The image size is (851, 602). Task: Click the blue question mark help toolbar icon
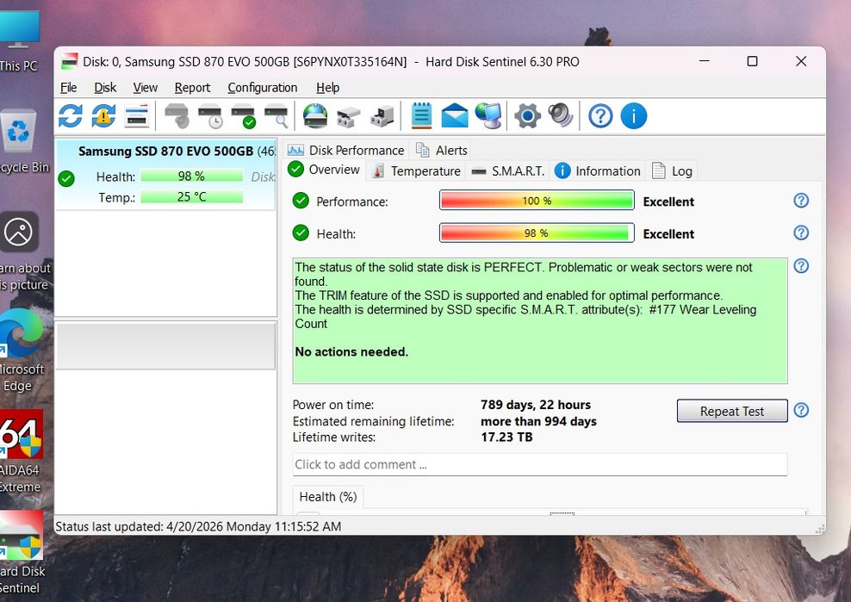[x=601, y=115]
